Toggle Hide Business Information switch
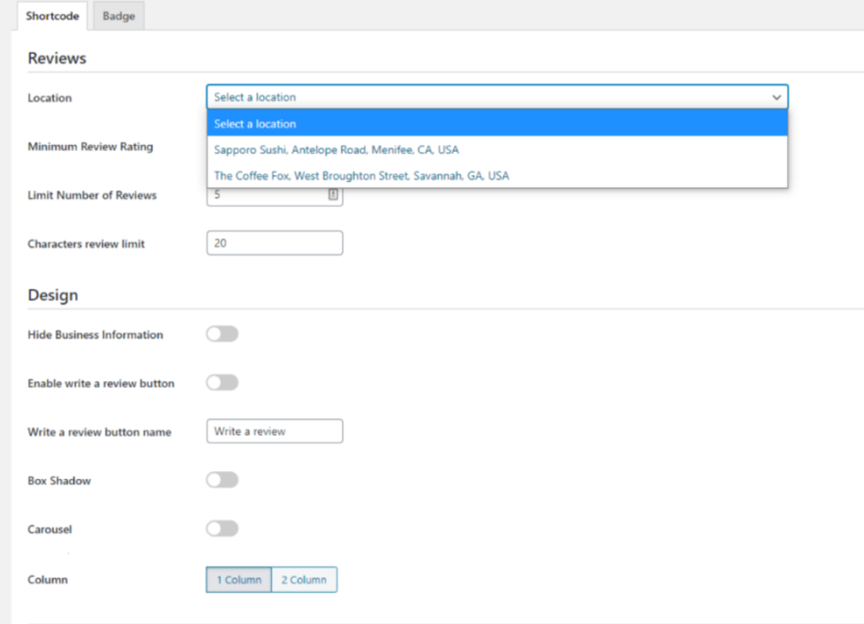The image size is (864, 624). [222, 334]
